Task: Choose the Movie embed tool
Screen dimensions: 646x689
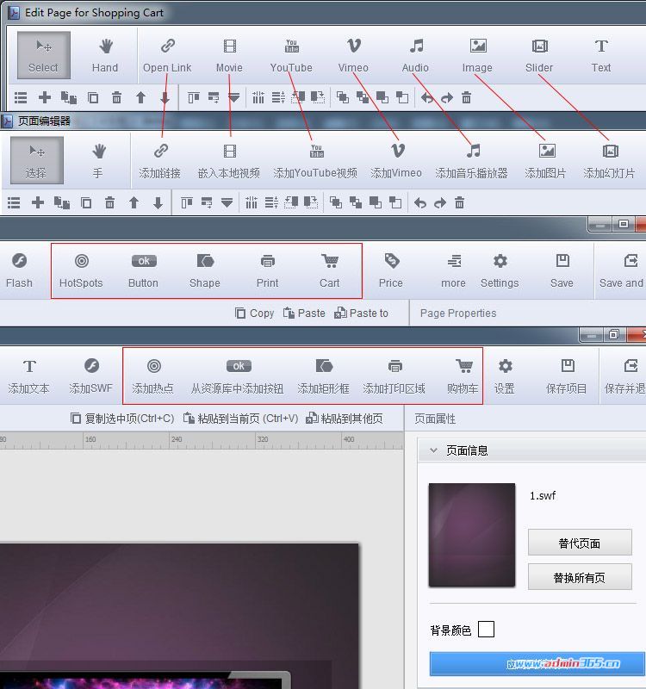Action: click(229, 55)
